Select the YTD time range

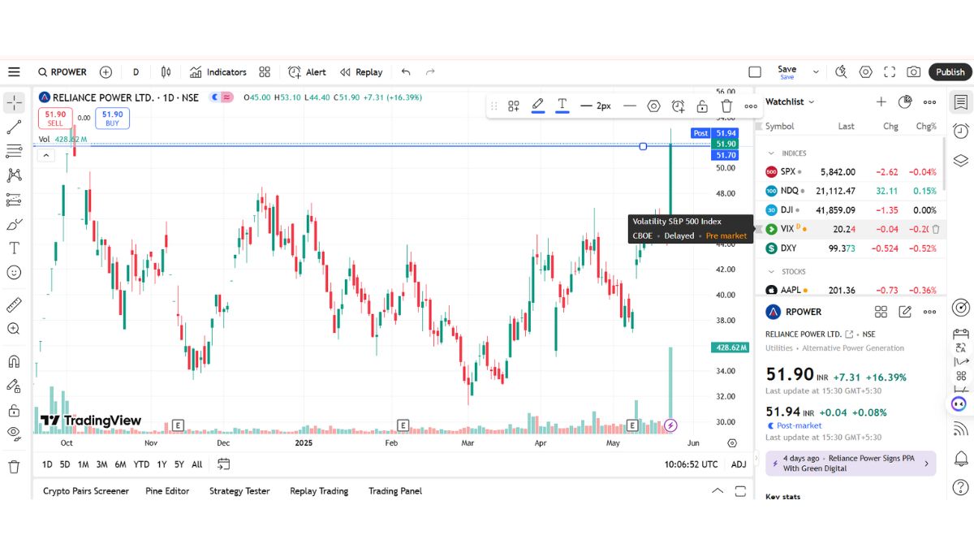pos(141,464)
